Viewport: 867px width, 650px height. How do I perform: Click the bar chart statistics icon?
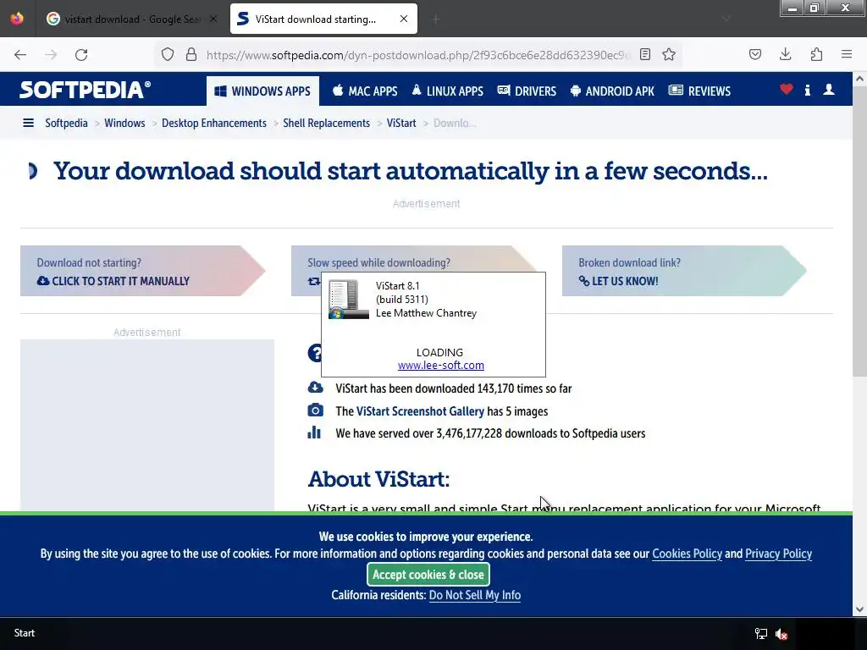point(314,432)
